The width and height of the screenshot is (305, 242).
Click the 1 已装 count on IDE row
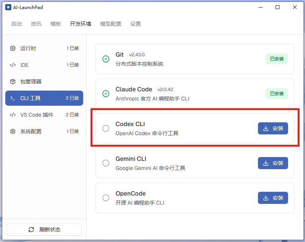pos(73,65)
